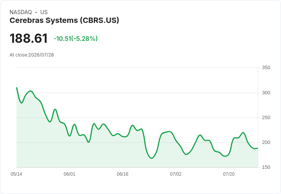
Task: Select the 06/01 date on the x-axis
Action: pos(69,174)
